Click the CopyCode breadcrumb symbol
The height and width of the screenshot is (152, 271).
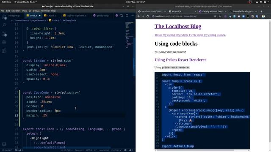pyautogui.click(x=69, y=20)
